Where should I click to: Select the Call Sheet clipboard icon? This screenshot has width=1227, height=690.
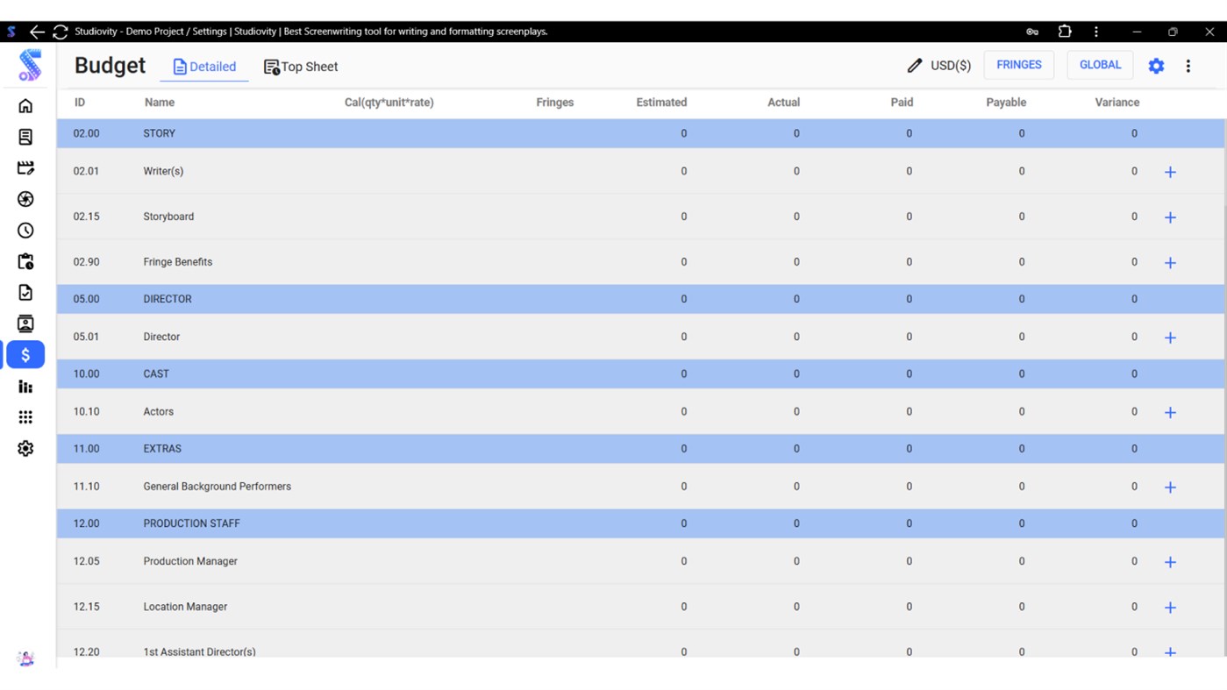pyautogui.click(x=25, y=261)
